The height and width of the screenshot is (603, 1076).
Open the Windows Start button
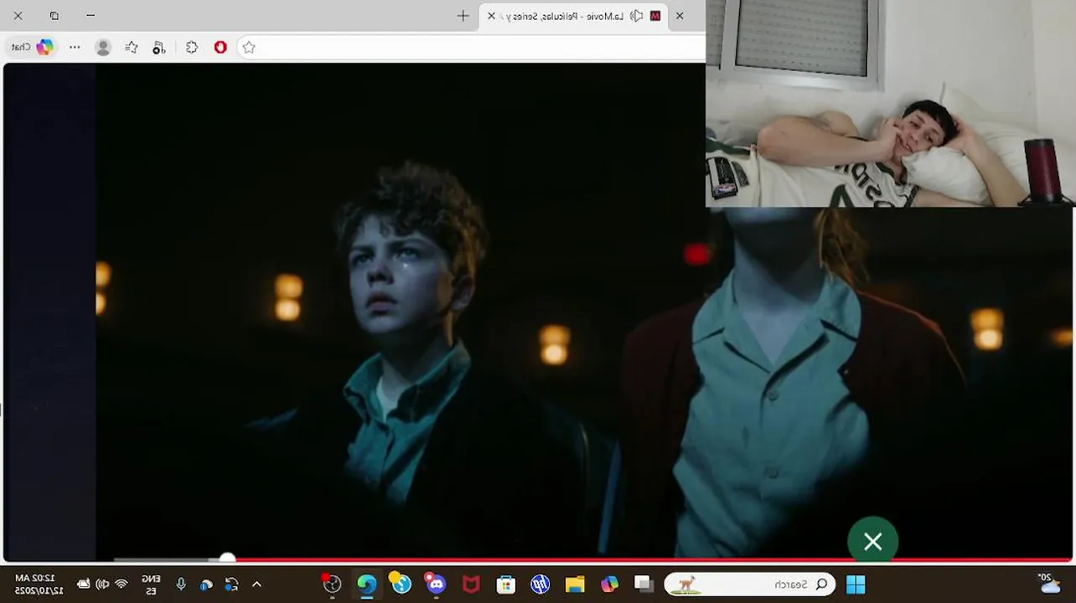pos(856,584)
